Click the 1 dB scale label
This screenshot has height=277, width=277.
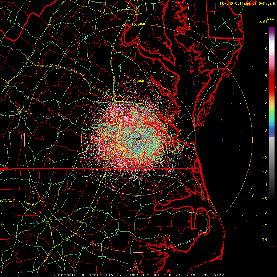point(266,116)
